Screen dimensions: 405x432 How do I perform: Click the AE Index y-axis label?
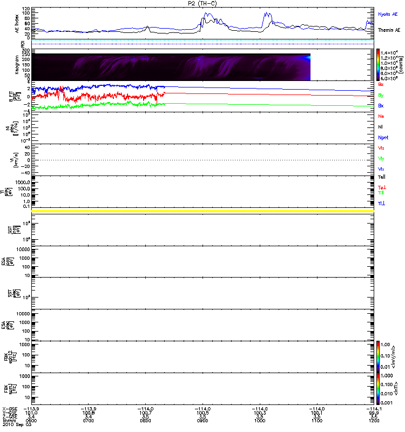click(17, 24)
